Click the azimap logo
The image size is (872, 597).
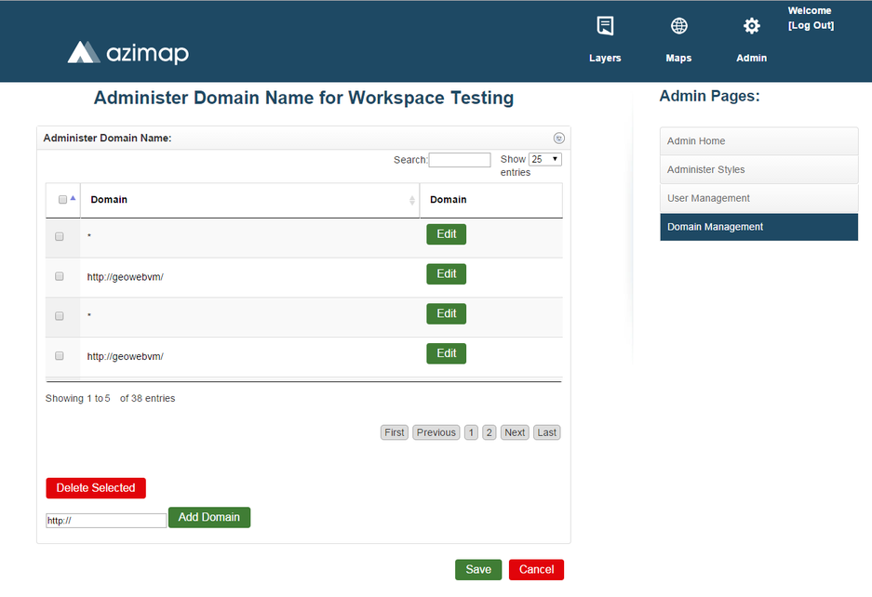(127, 53)
